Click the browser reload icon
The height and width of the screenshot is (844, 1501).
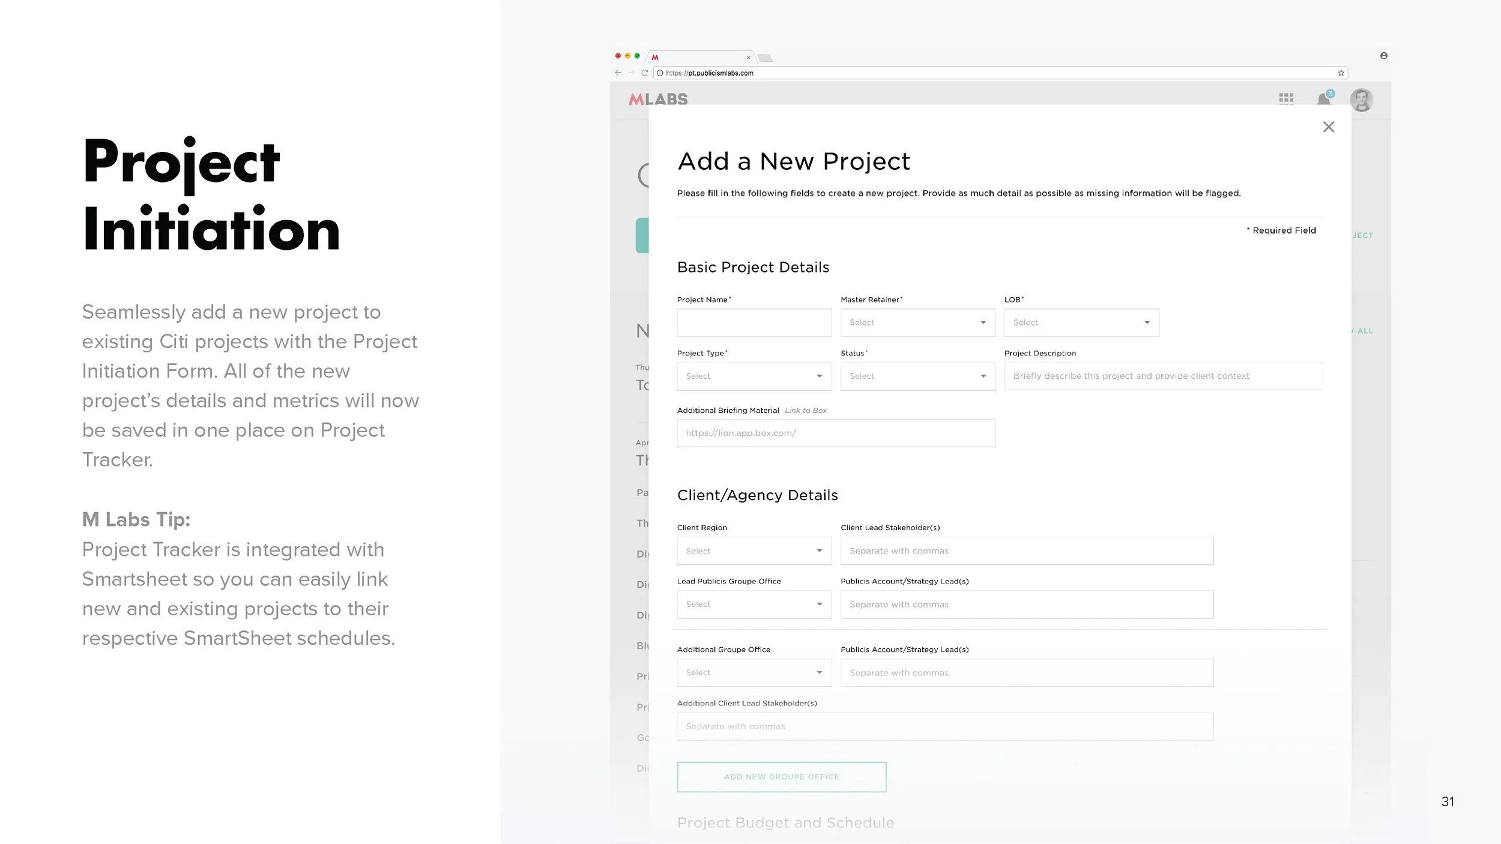(644, 73)
